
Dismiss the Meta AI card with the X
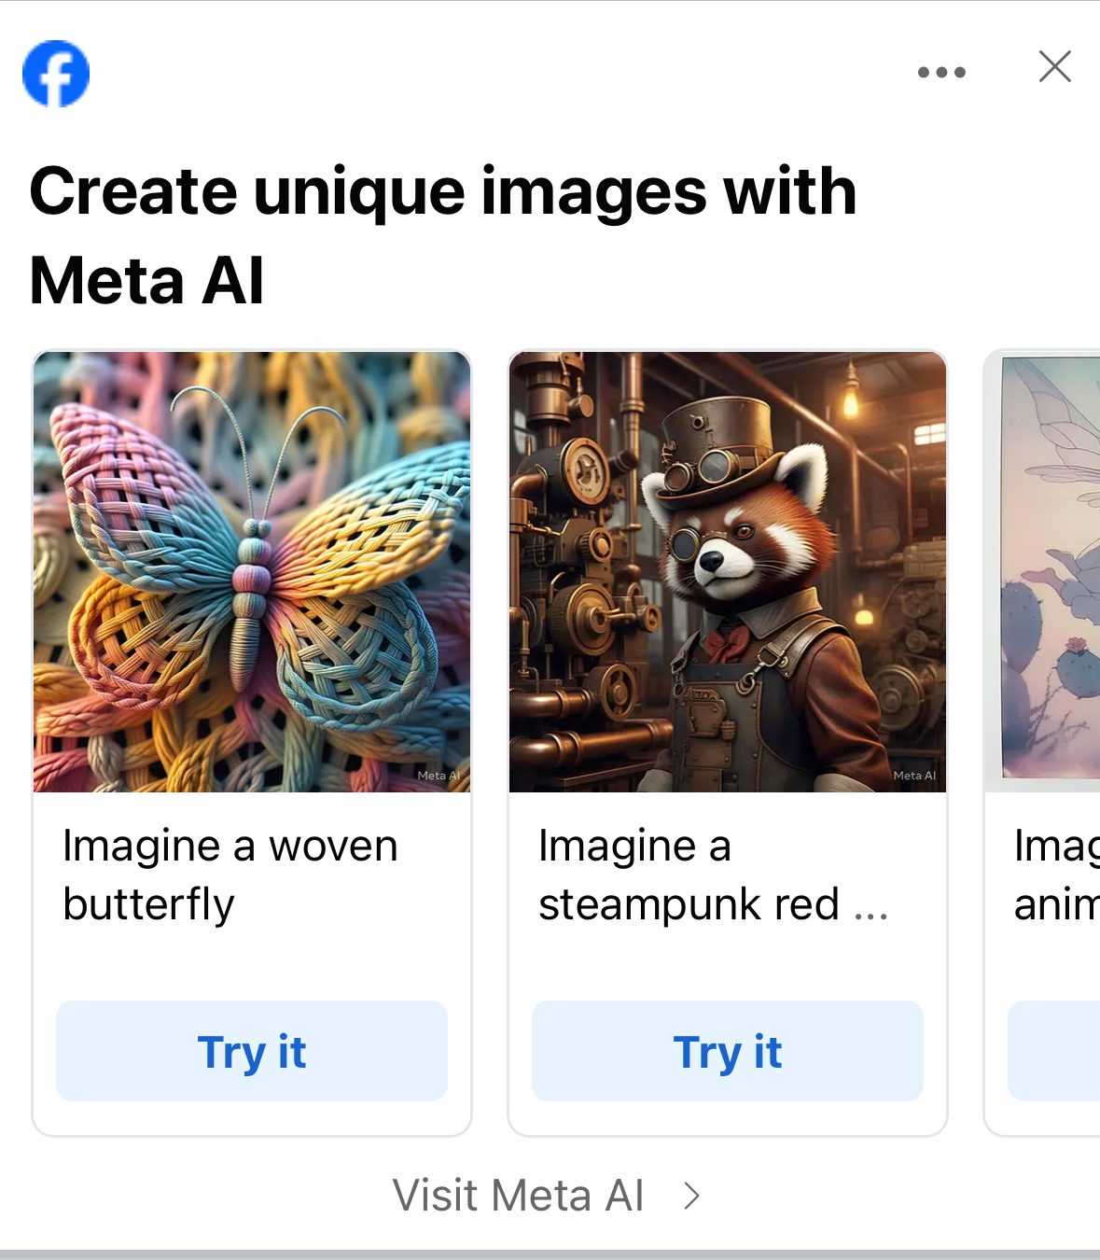click(1054, 67)
